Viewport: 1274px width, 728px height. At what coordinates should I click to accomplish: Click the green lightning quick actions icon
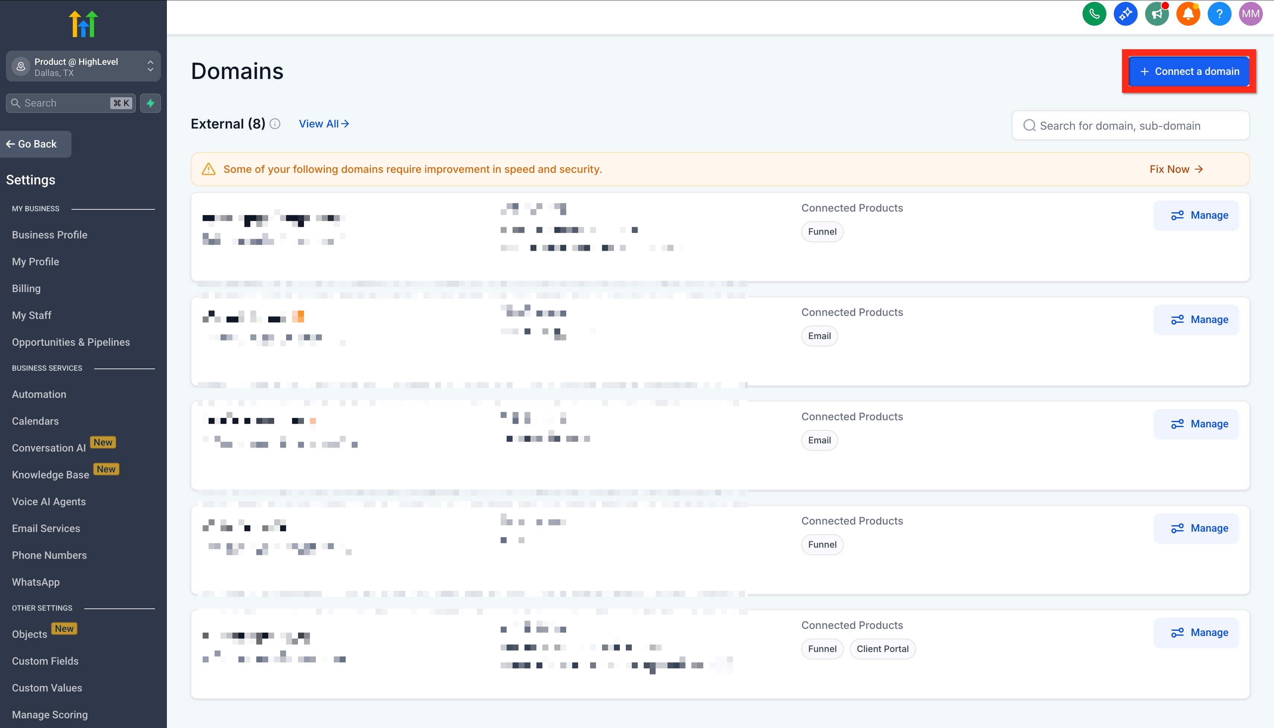pyautogui.click(x=150, y=103)
